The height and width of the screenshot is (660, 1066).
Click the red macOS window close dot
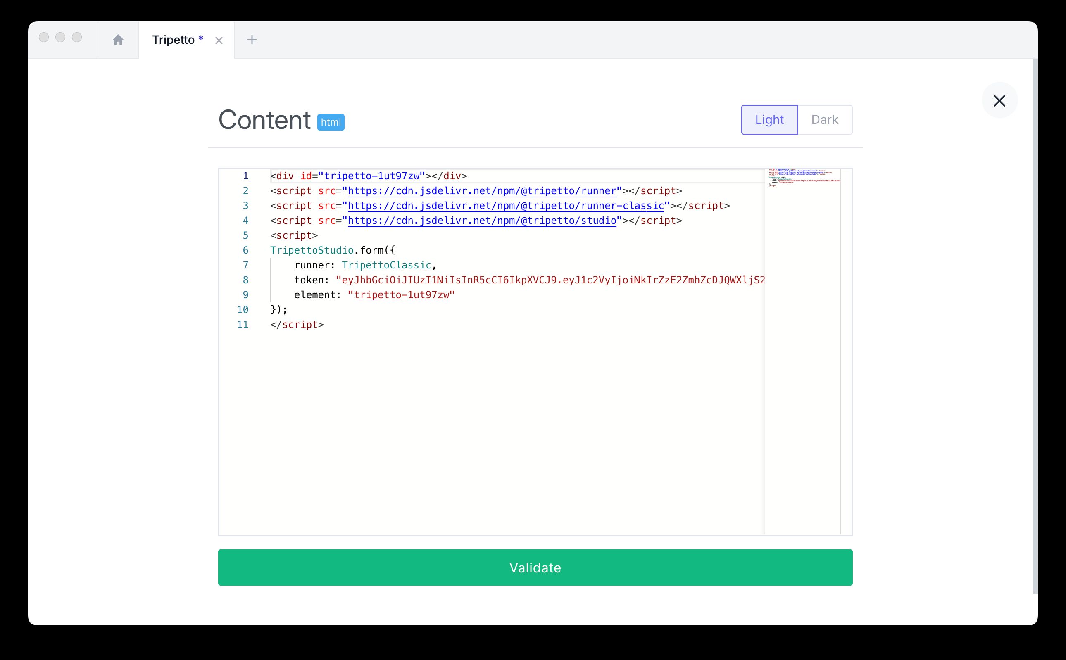pyautogui.click(x=44, y=38)
